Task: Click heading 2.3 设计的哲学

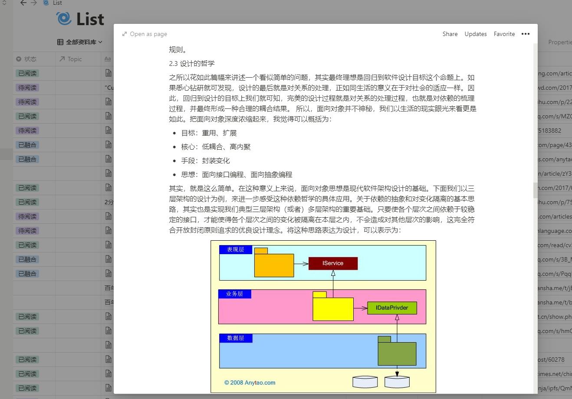Action: tap(192, 63)
